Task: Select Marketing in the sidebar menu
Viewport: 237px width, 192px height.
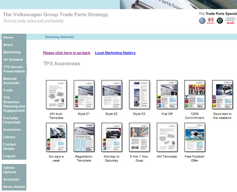Action: click(12, 52)
